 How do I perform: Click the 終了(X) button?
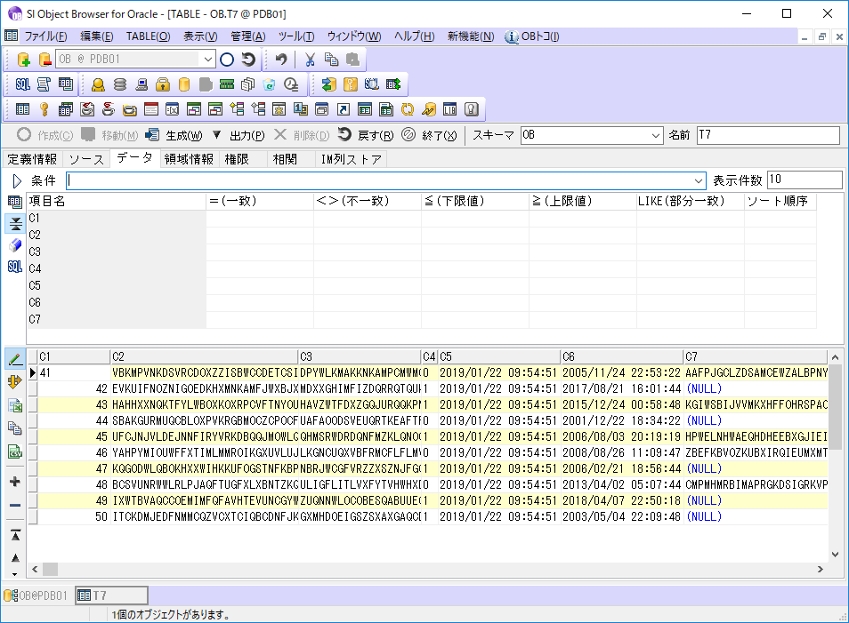point(430,135)
